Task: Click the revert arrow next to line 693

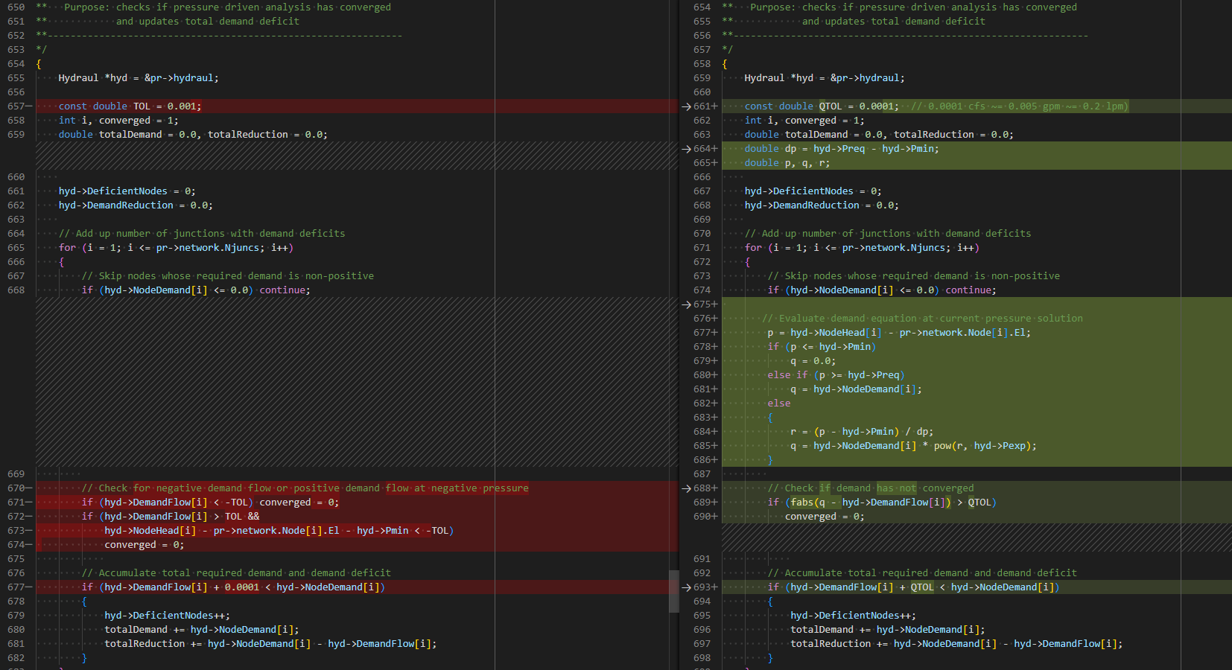Action: [686, 587]
